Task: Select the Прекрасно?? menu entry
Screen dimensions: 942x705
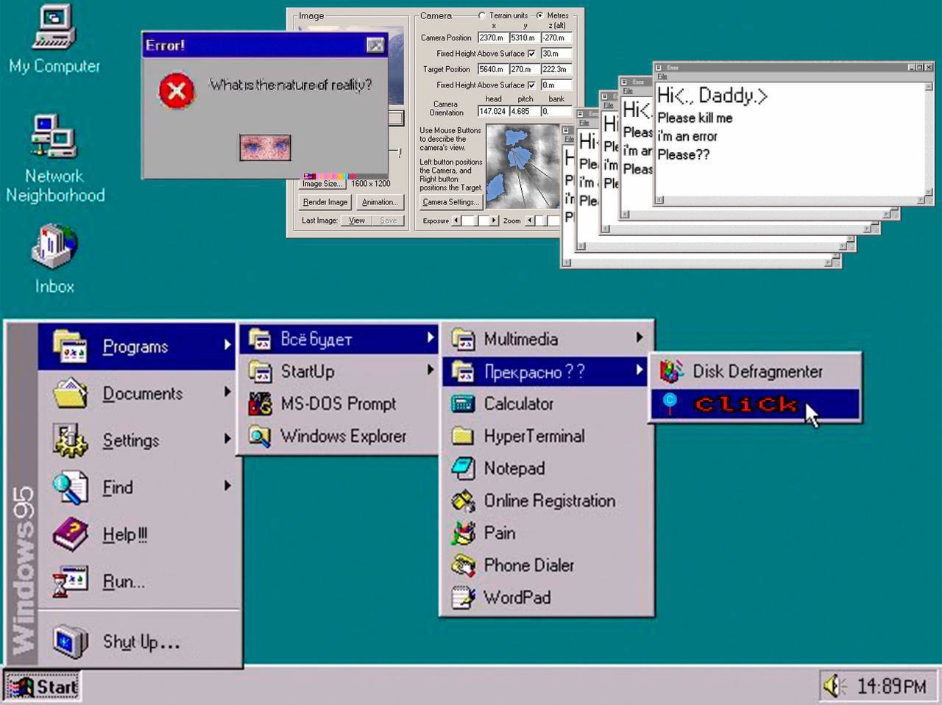Action: [x=545, y=371]
